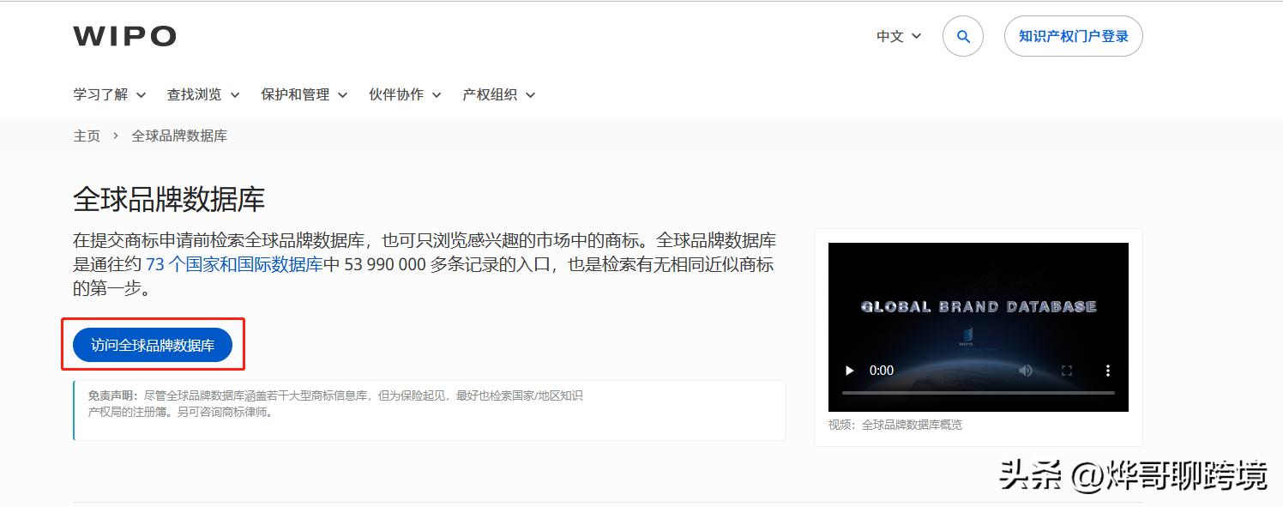Click the WIPO logo
This screenshot has height=507, width=1283.
click(x=124, y=36)
